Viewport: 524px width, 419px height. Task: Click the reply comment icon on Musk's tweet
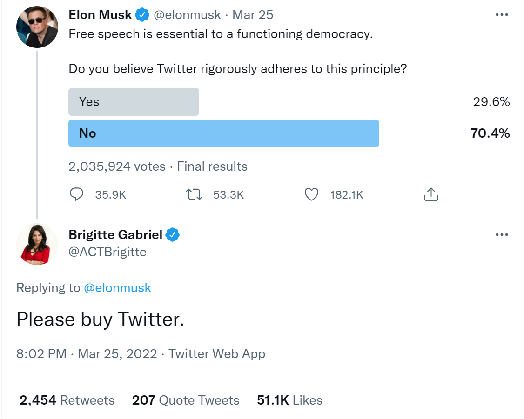pyautogui.click(x=76, y=194)
